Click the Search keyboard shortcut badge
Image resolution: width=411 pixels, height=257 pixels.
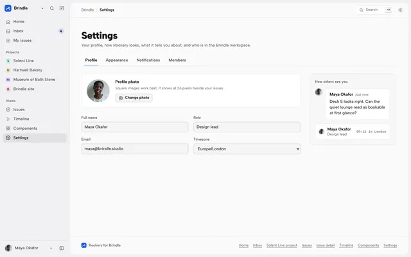(x=389, y=10)
